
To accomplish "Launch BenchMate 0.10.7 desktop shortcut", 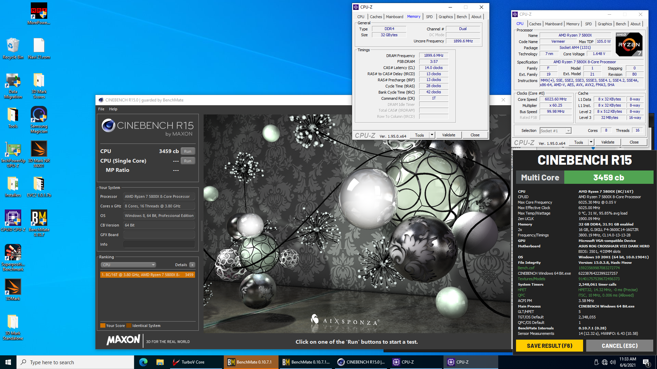I will pos(39,223).
